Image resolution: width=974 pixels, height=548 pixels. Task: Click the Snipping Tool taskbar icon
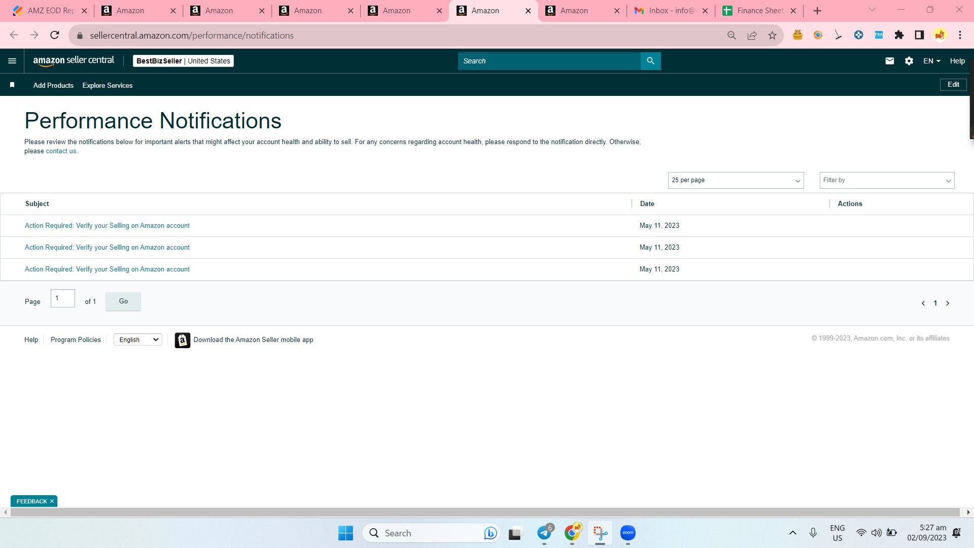600,533
